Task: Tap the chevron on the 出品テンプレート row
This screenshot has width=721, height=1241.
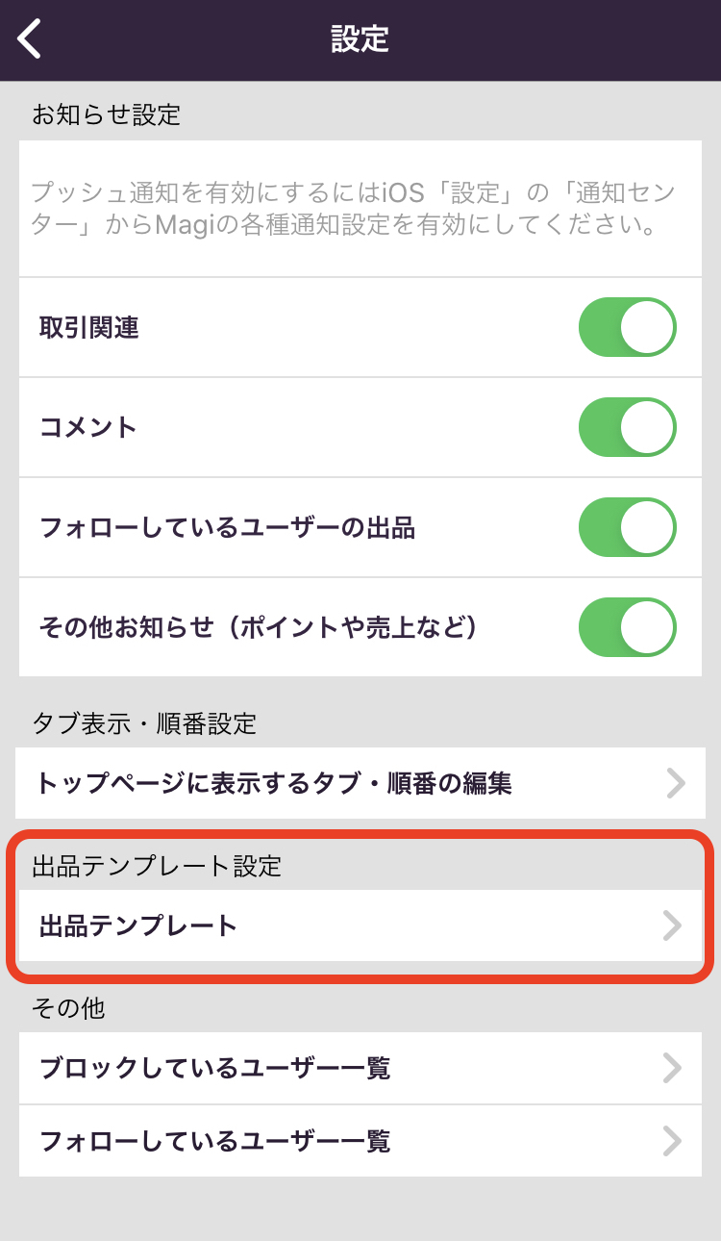Action: 672,925
